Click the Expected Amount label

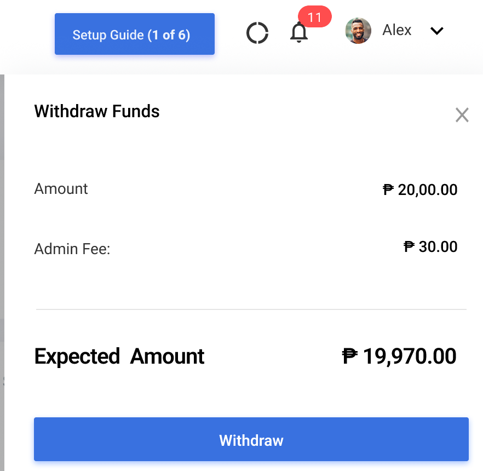pos(119,357)
